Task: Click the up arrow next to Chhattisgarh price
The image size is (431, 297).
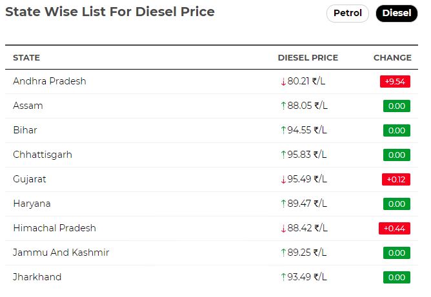Action: [283, 155]
